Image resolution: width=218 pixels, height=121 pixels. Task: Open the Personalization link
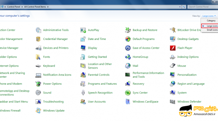[x=187, y=75]
